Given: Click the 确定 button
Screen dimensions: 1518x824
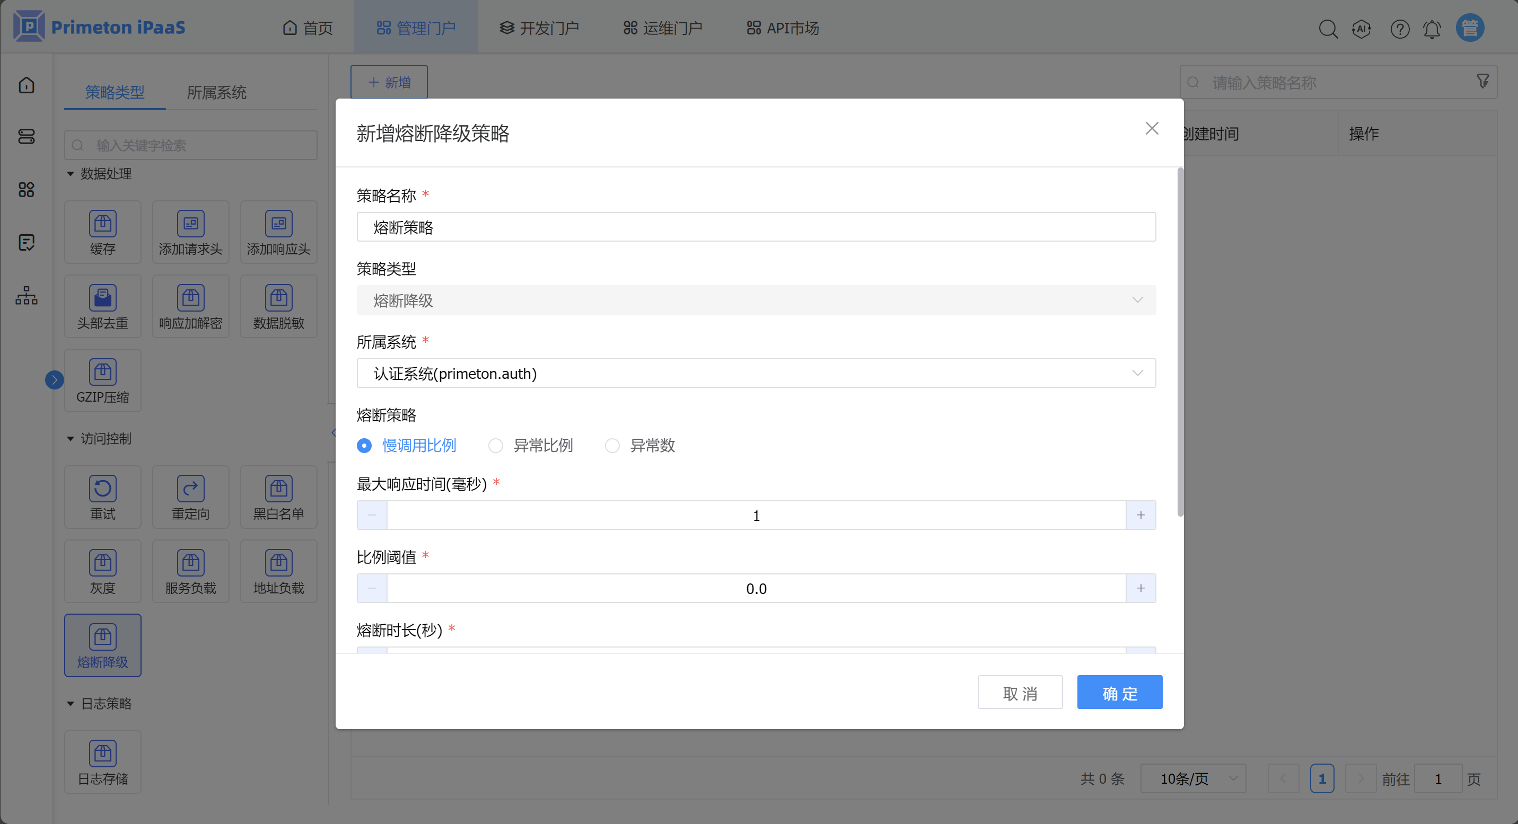Looking at the screenshot, I should pos(1119,693).
